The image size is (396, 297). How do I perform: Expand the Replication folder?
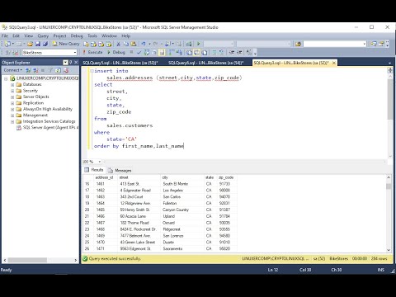click(12, 103)
